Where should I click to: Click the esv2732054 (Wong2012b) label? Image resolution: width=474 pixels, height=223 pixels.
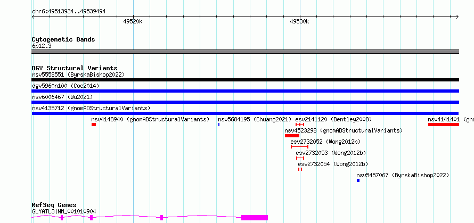[x=333, y=164]
